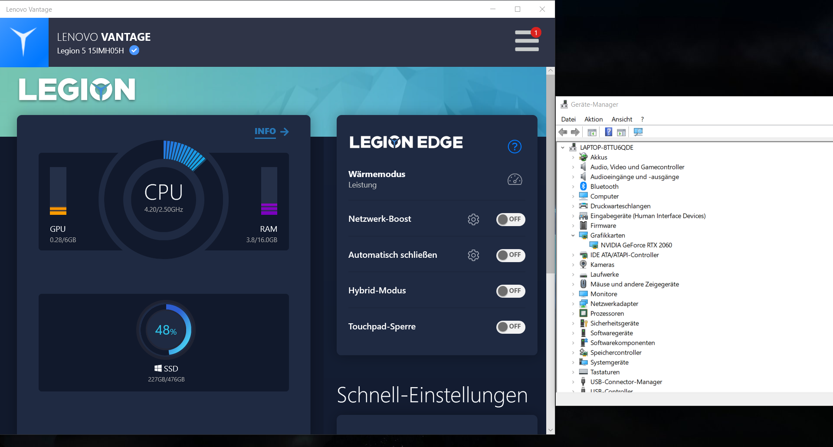Click the Wärmemodus gauge icon
The image size is (833, 447).
tap(515, 179)
